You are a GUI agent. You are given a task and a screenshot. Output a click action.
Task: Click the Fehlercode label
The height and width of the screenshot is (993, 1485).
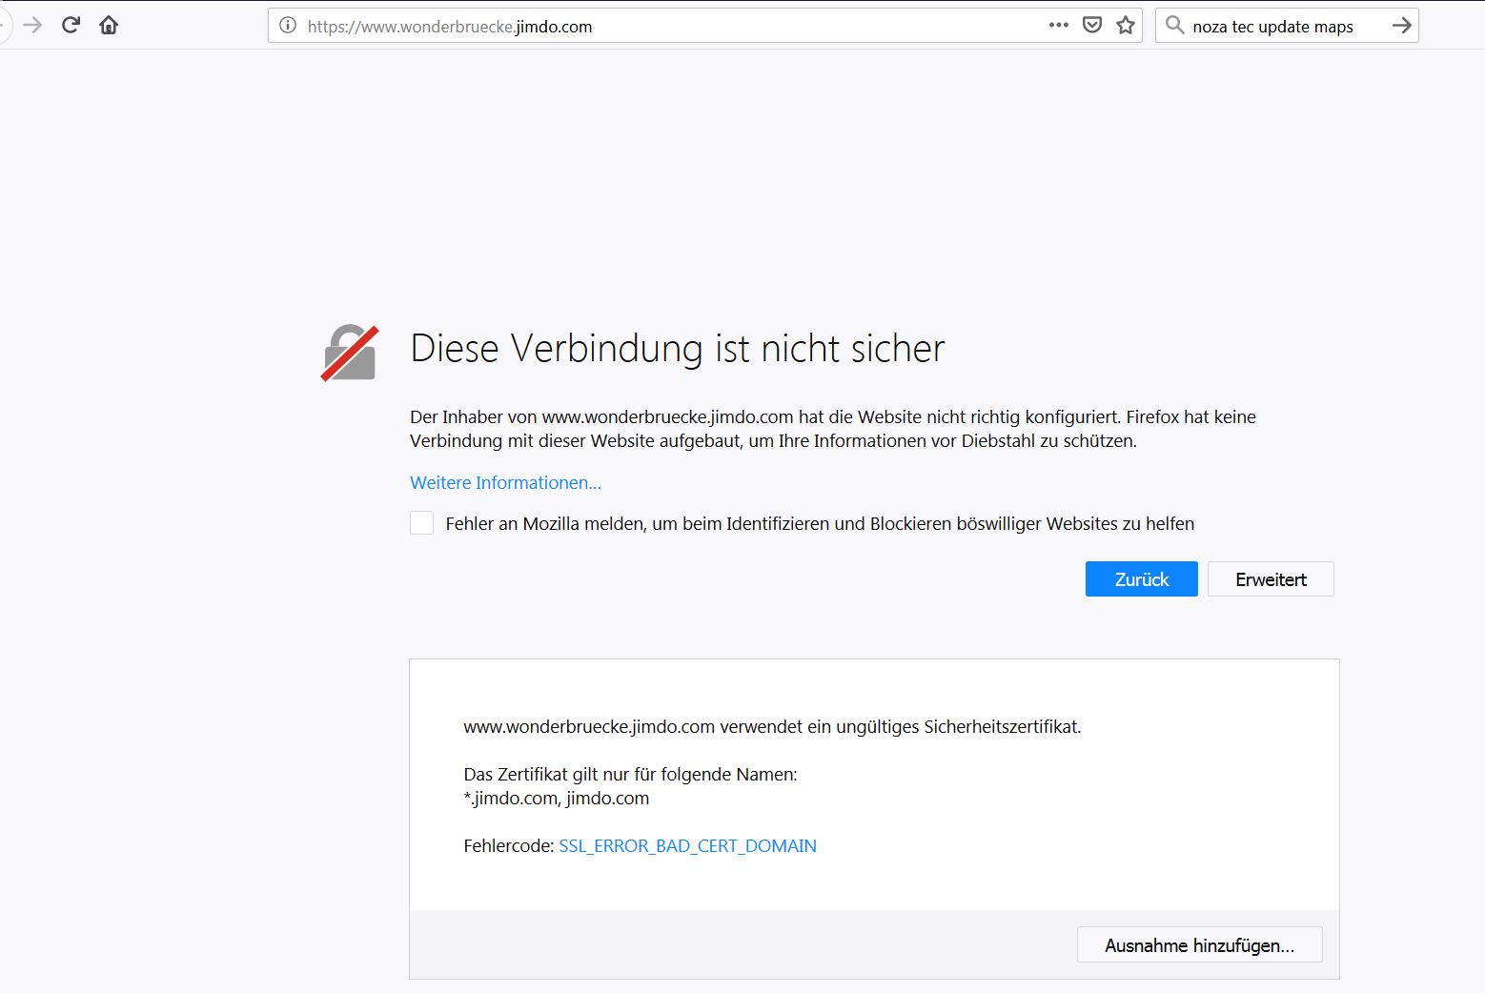509,846
